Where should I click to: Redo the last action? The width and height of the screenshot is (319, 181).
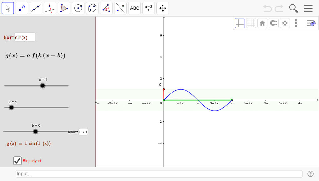279,8
